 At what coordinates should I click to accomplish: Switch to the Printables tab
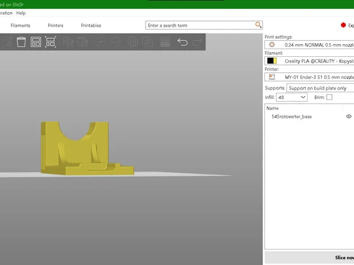click(91, 25)
